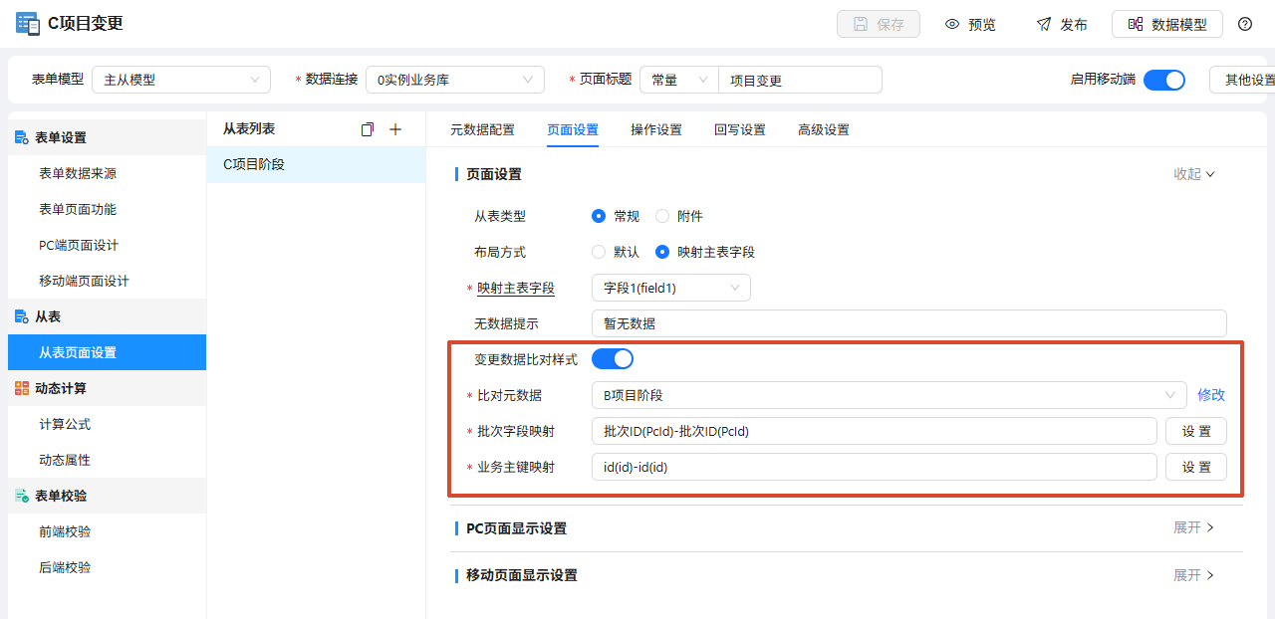Screen dimensions: 1275x619
Task: Toggle the 启用移动端 switch
Action: click(1164, 80)
